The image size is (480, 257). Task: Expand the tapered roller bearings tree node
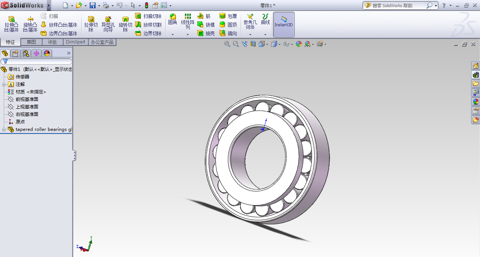(4, 129)
